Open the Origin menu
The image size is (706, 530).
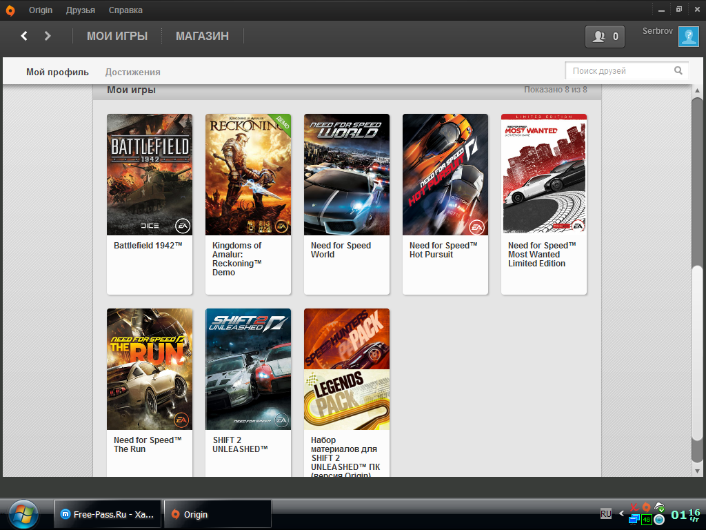click(41, 10)
